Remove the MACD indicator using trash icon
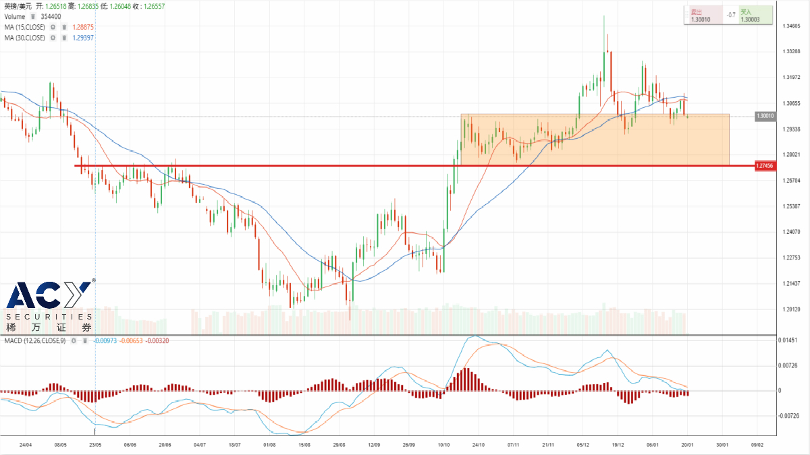 tap(84, 341)
